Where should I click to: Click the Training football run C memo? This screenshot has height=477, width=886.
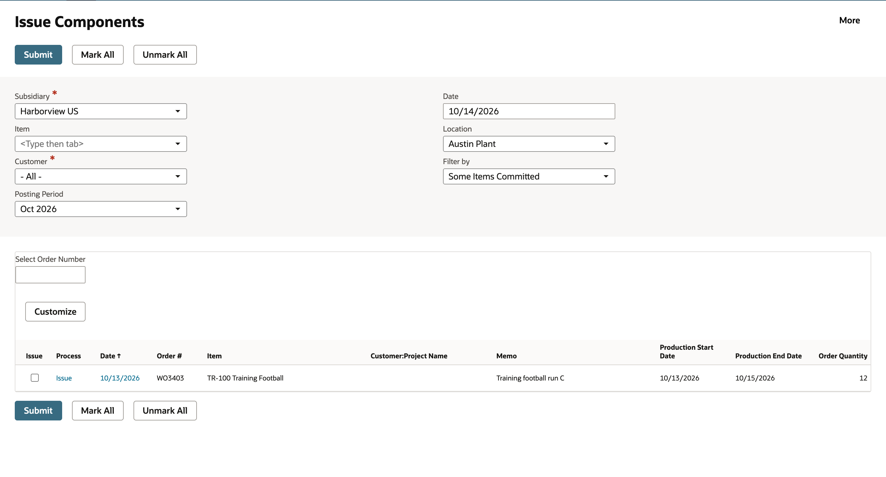coord(530,378)
